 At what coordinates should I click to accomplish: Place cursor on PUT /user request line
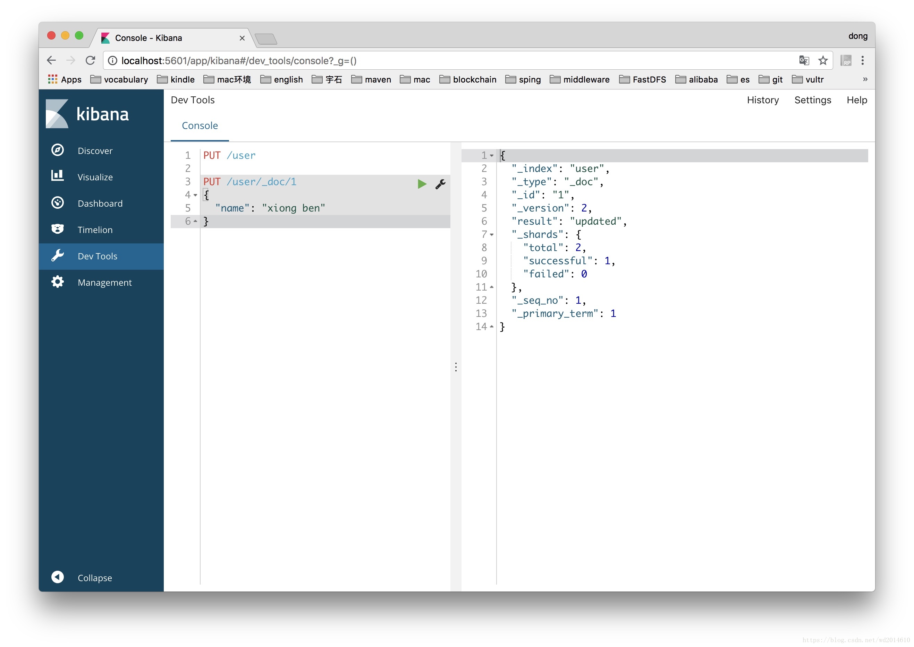(230, 155)
